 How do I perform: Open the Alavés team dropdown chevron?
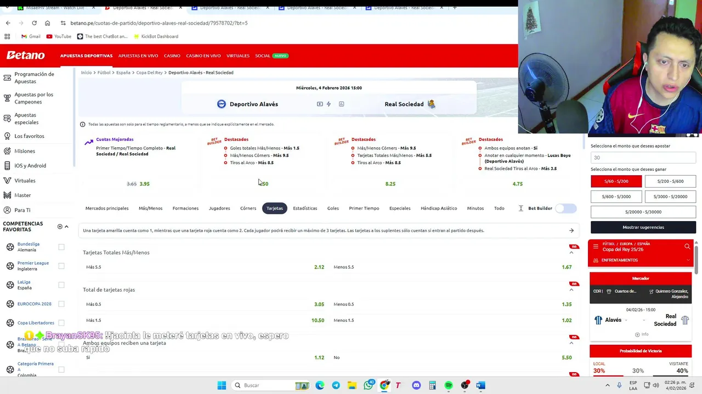coord(627,320)
